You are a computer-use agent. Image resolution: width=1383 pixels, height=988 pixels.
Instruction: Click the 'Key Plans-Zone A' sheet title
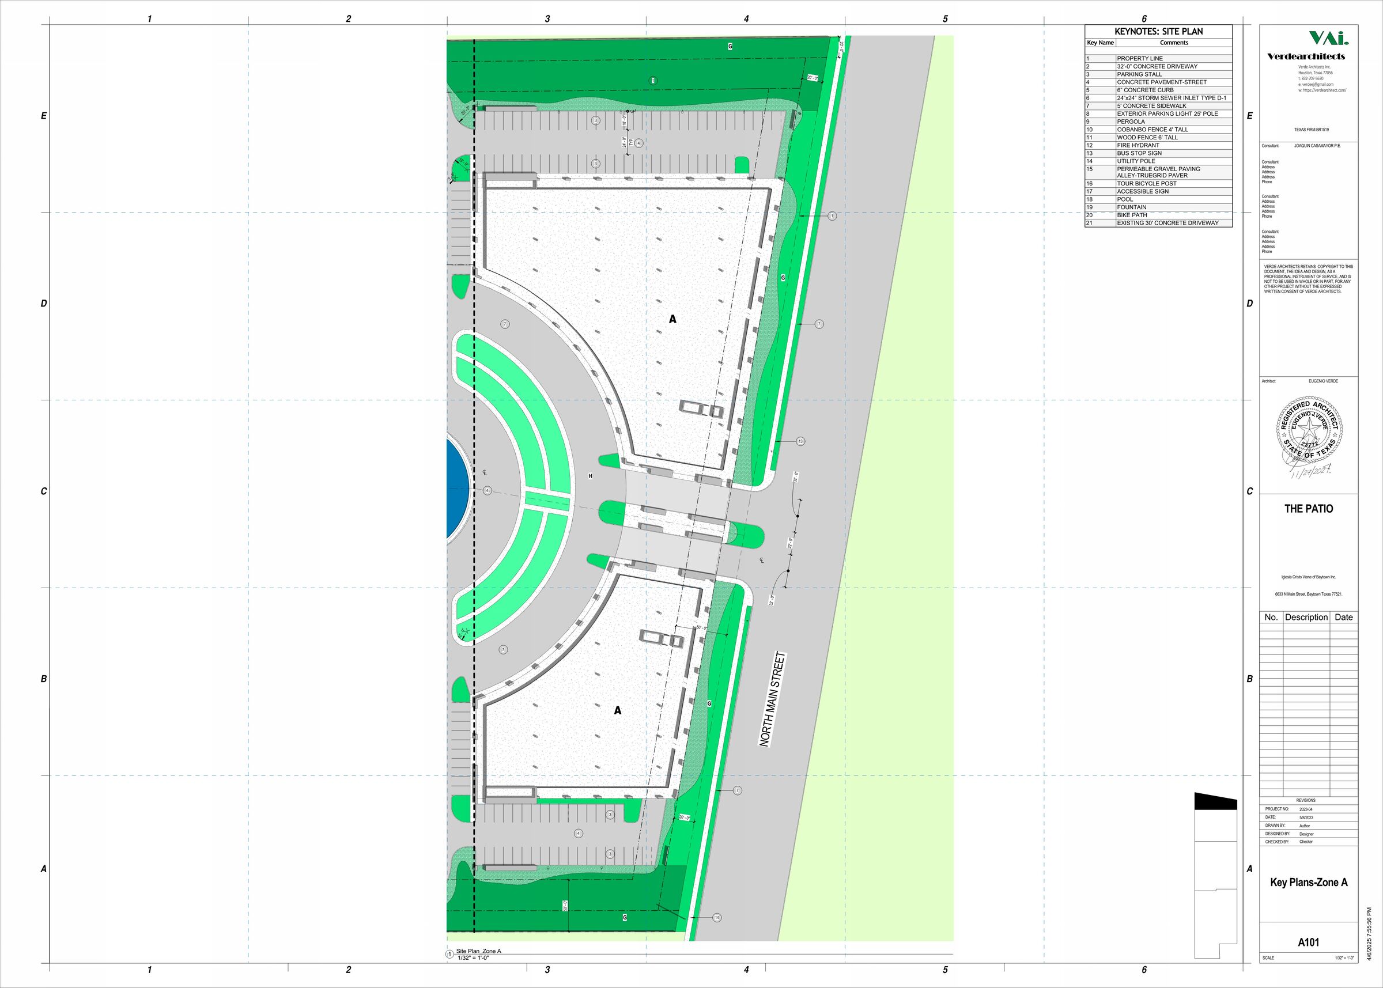(x=1309, y=882)
